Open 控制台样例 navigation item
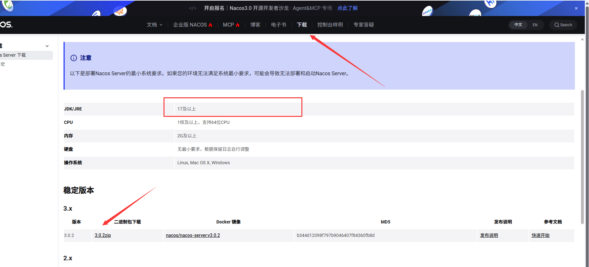Viewport: 589px width, 267px height. (330, 25)
